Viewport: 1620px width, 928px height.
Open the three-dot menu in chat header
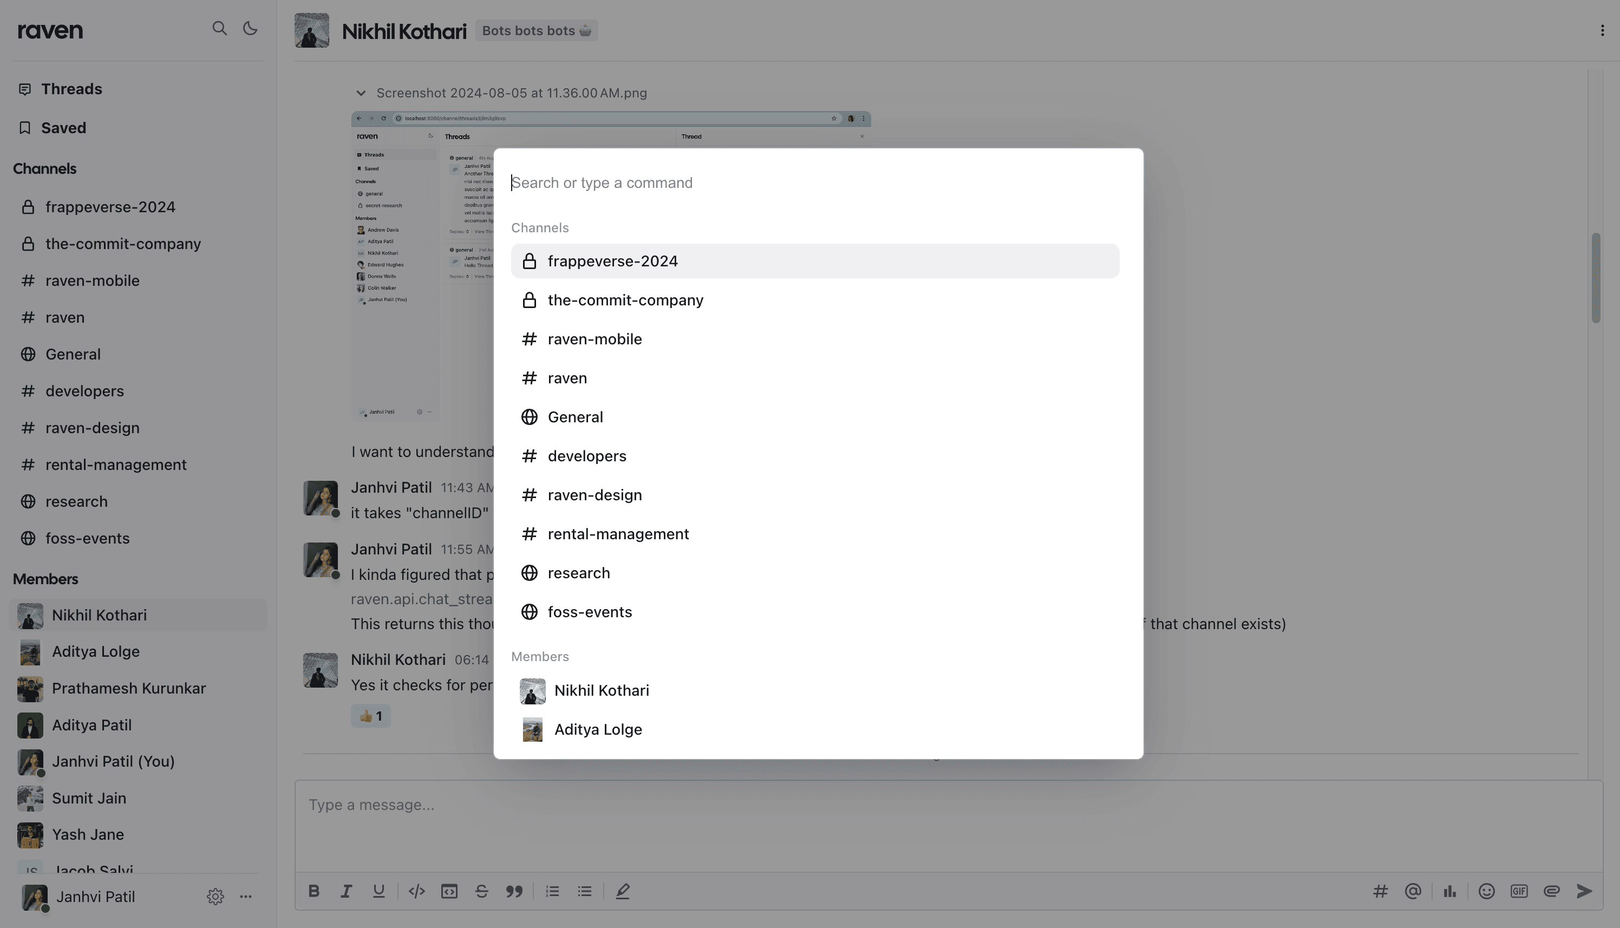coord(1602,31)
